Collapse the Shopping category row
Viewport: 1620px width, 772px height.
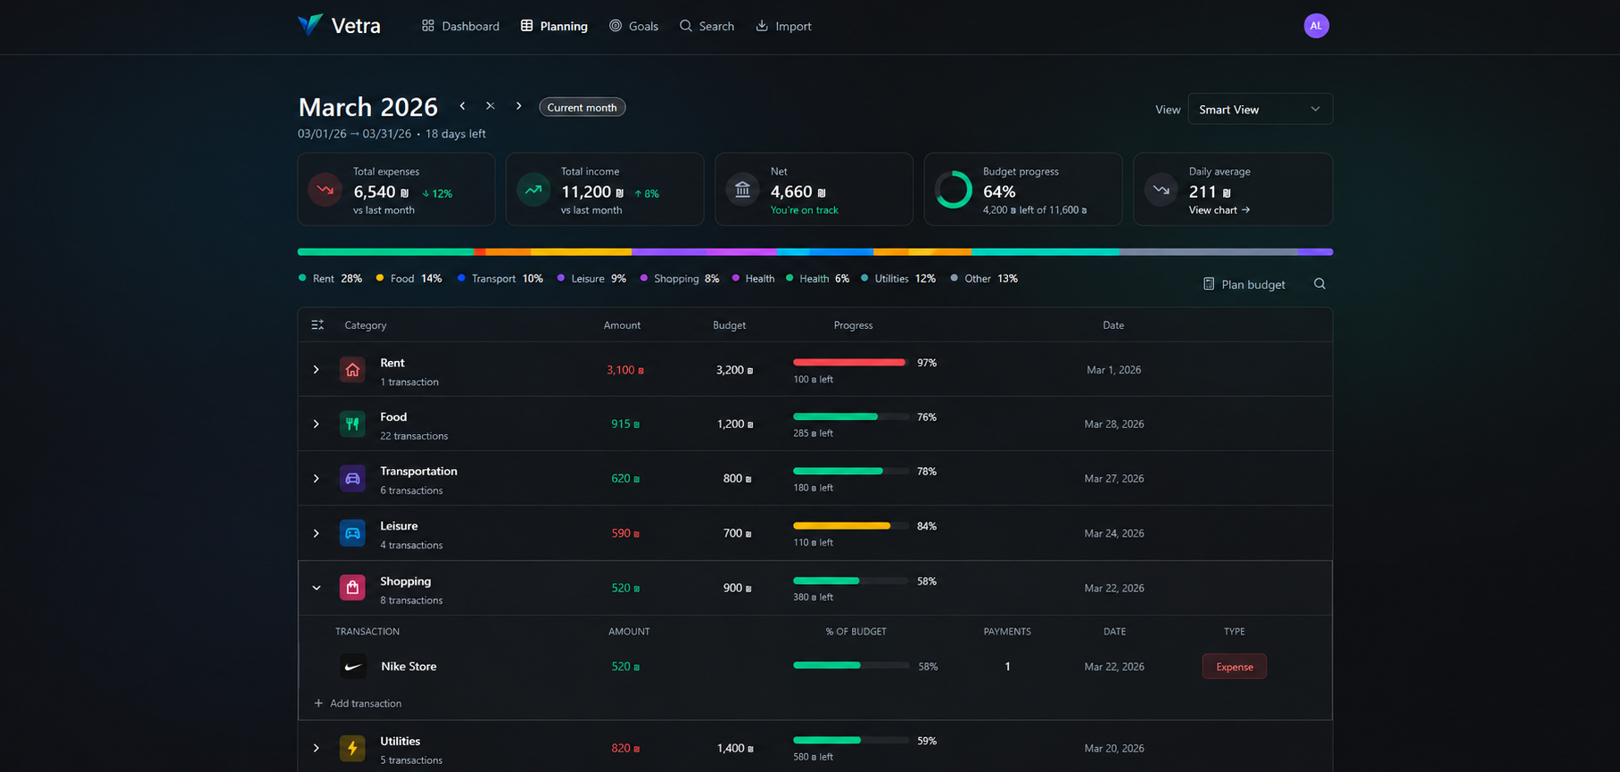(316, 588)
